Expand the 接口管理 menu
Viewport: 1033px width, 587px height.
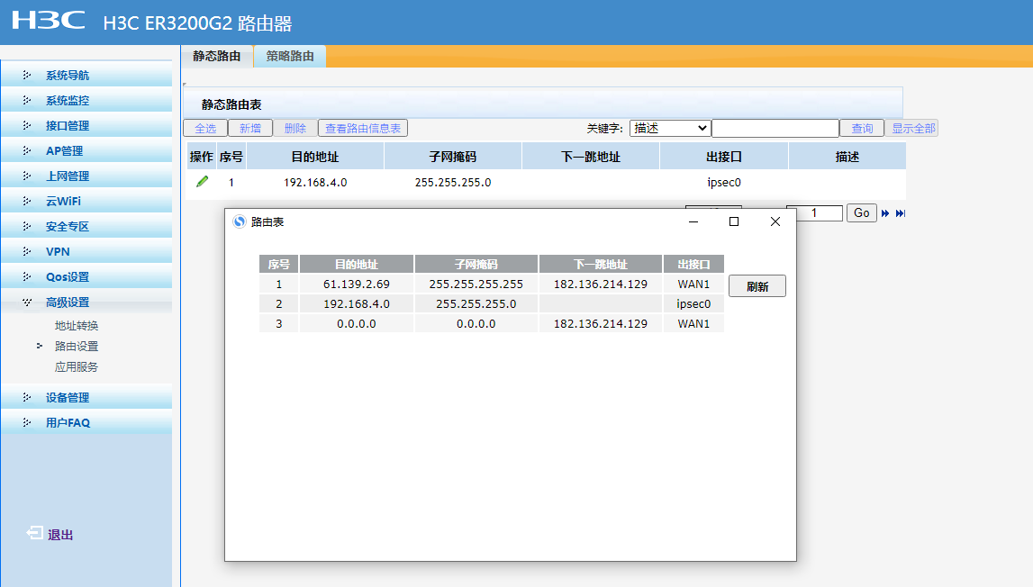(x=87, y=125)
